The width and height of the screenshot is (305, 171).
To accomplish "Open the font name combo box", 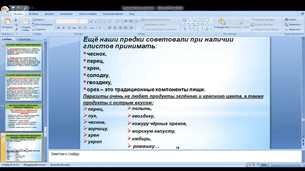I will tap(67, 21).
